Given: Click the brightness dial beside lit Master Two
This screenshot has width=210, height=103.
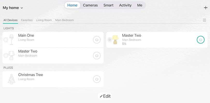Looking at the screenshot, I should tap(110, 40).
